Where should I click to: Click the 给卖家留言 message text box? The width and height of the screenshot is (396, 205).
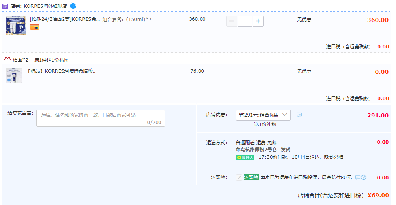(x=101, y=118)
